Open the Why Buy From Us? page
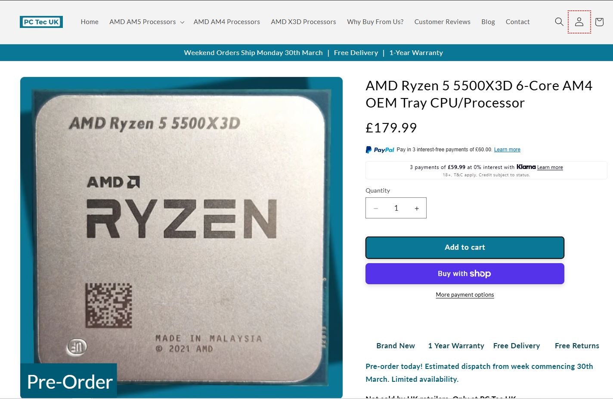This screenshot has width=613, height=399. (375, 22)
